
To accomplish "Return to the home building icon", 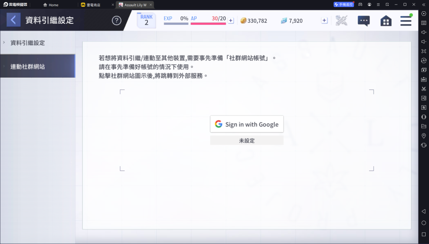I will tap(386, 21).
